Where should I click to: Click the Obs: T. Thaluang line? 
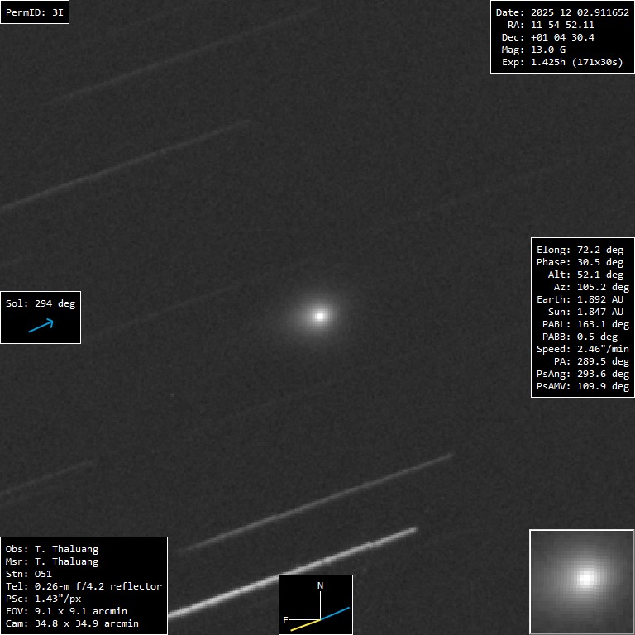click(x=52, y=549)
